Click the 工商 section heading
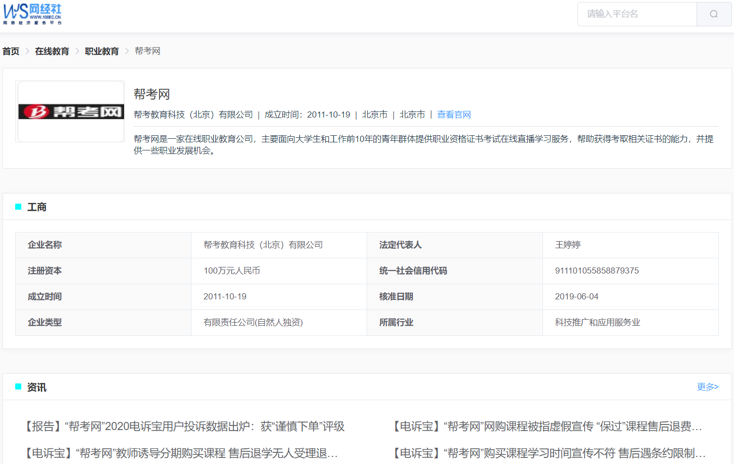The width and height of the screenshot is (734, 464). click(36, 207)
